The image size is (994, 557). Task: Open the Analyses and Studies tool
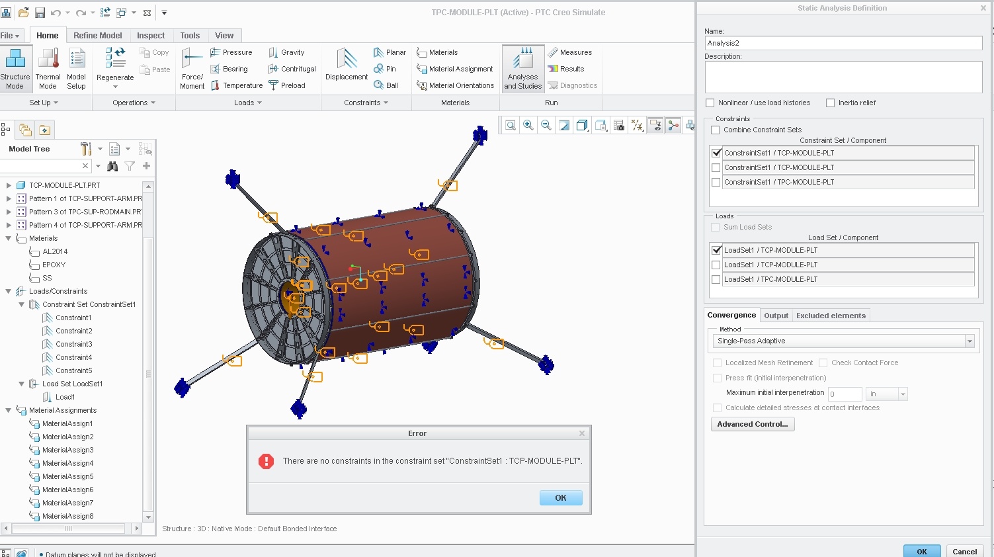pyautogui.click(x=522, y=68)
